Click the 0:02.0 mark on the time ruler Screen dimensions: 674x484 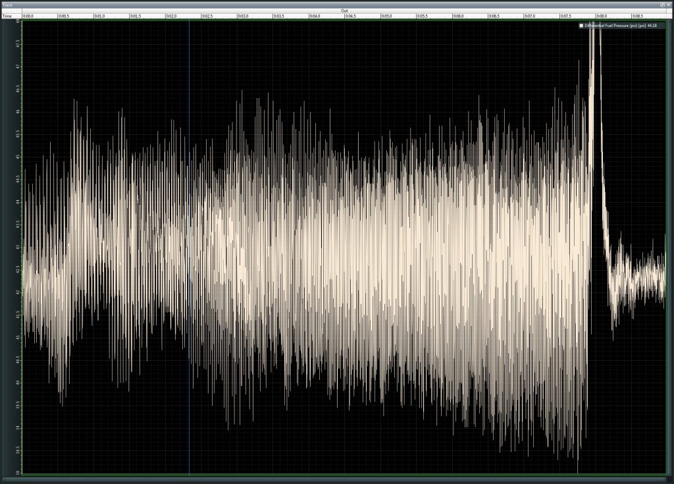[171, 16]
